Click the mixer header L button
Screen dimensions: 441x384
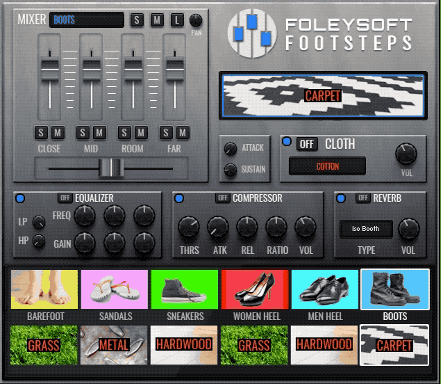click(177, 20)
